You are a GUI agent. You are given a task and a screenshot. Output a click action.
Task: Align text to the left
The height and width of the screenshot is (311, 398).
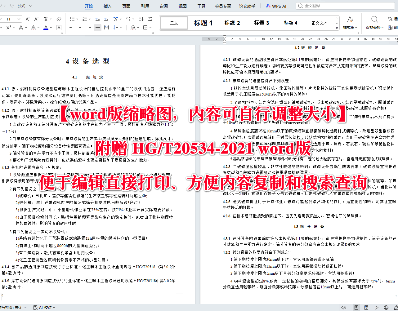(x=71, y=28)
